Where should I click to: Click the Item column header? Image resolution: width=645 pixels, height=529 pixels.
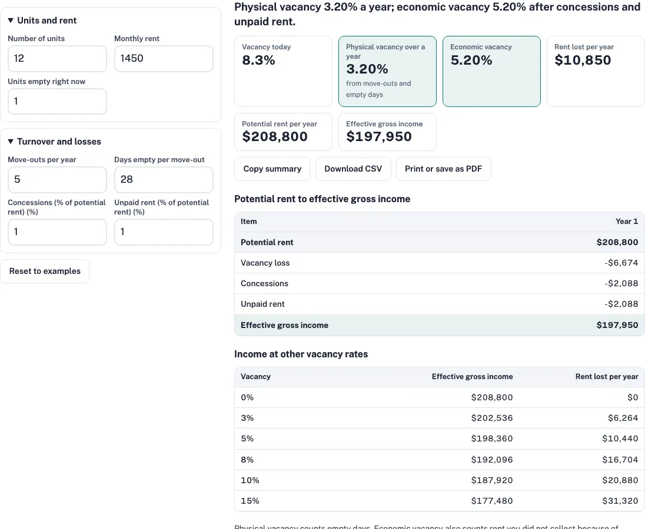point(248,222)
